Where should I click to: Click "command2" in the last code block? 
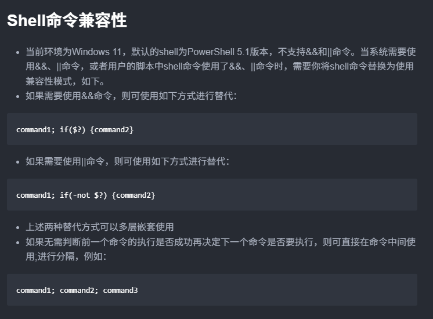77,290
